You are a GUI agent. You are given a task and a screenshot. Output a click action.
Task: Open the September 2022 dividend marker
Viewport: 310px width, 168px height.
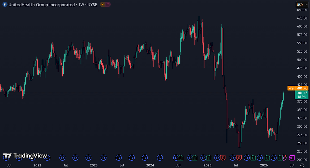pos(76,158)
